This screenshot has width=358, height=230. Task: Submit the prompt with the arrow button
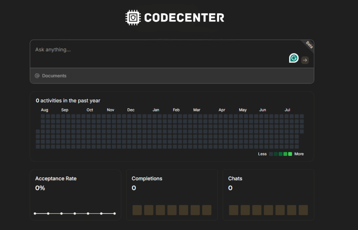coord(305,60)
